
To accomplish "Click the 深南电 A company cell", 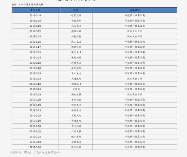I will pyautogui.click(x=76, y=52).
